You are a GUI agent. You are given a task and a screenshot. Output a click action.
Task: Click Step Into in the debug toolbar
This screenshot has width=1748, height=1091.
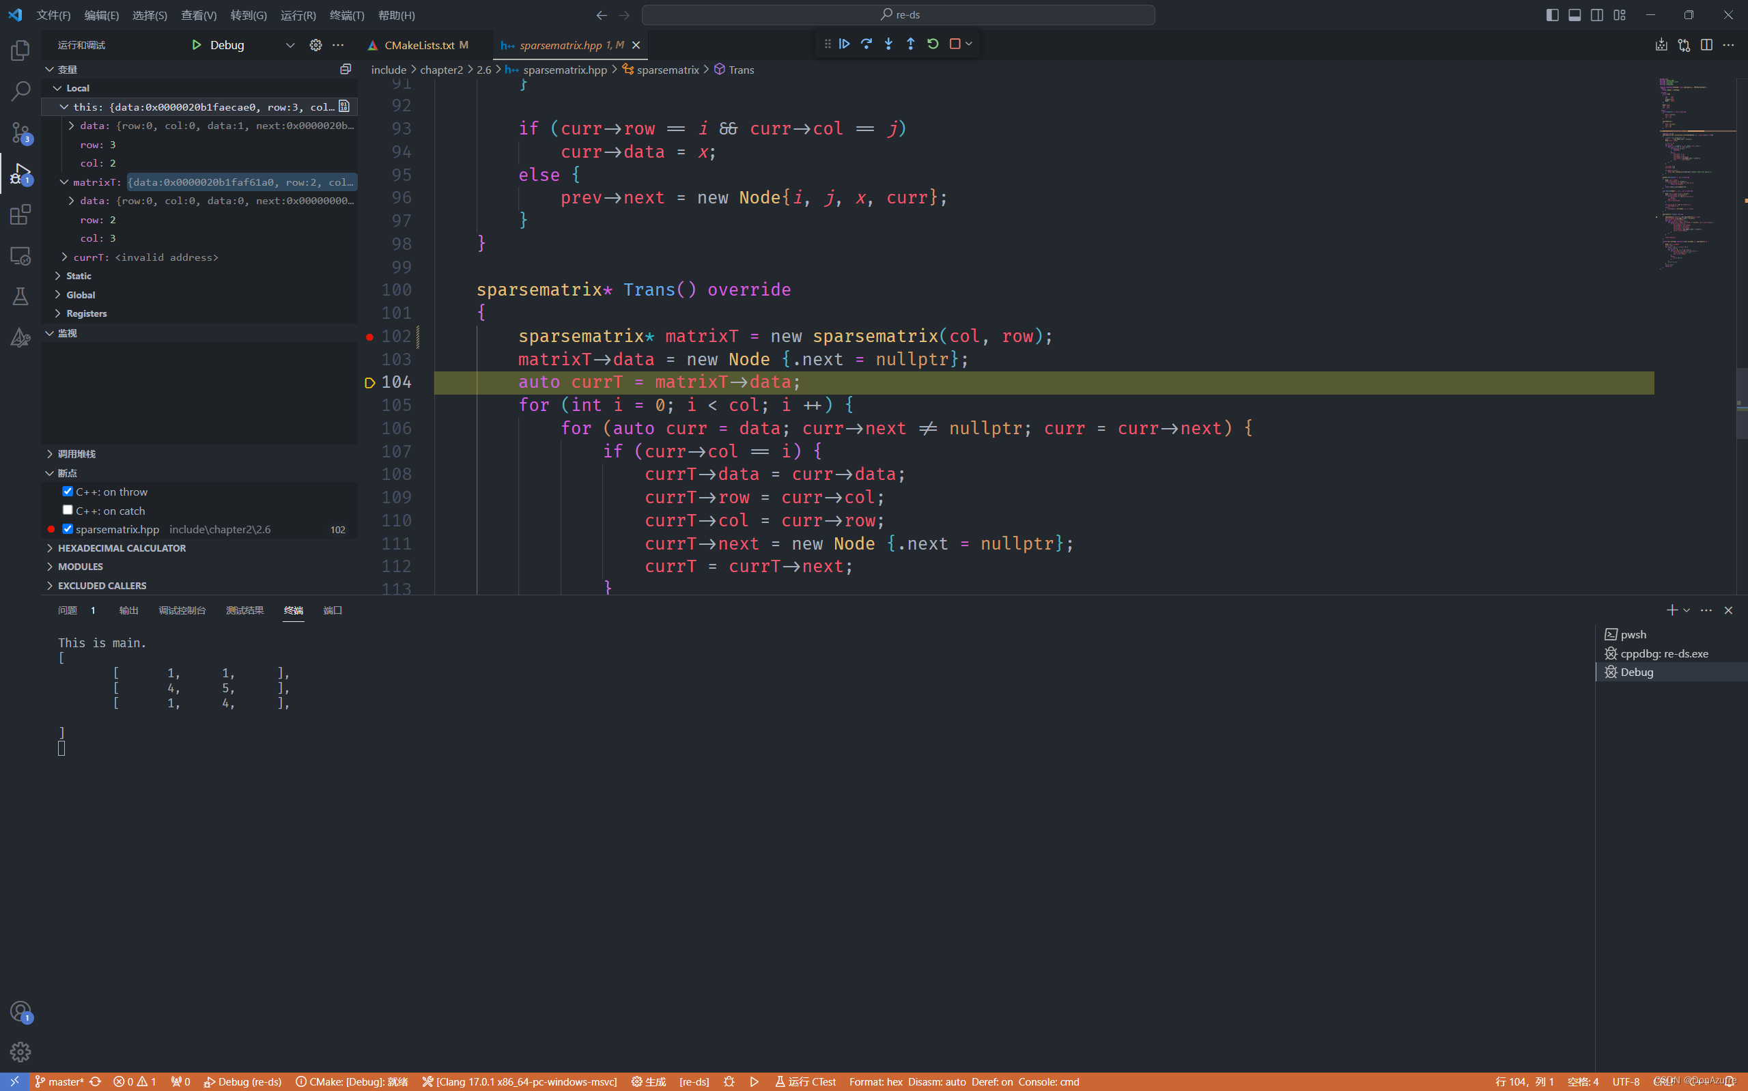tap(888, 43)
